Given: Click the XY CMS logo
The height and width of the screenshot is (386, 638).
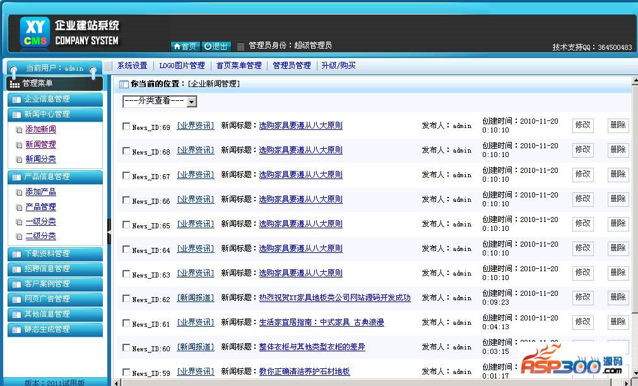Looking at the screenshot, I should click(x=35, y=33).
